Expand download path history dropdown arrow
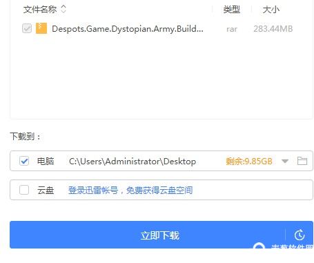The width and height of the screenshot is (314, 263). click(x=285, y=161)
